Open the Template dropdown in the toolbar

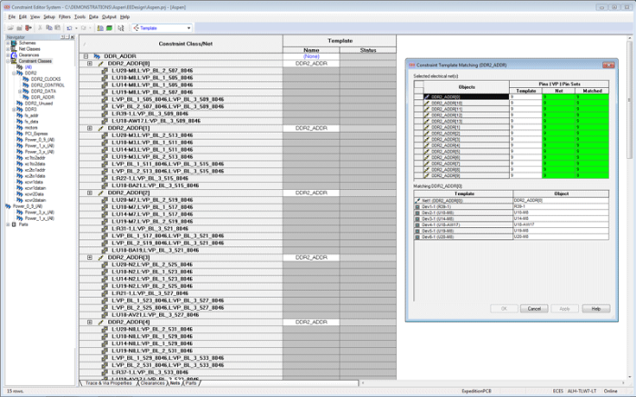point(187,28)
